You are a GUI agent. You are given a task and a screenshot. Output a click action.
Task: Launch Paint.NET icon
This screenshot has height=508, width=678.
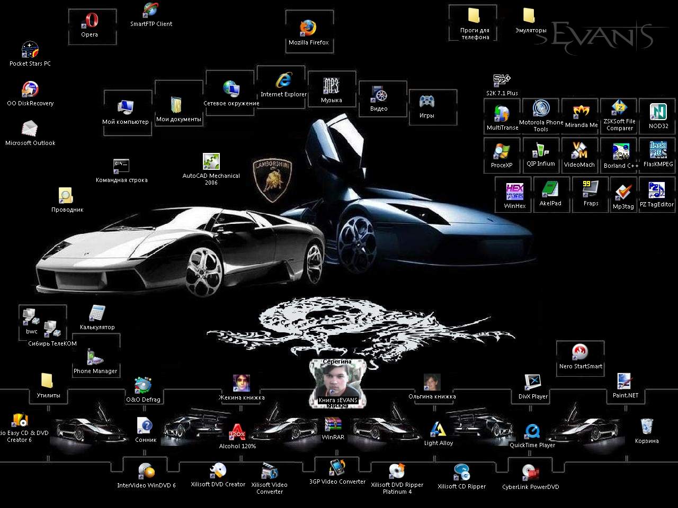coord(625,382)
